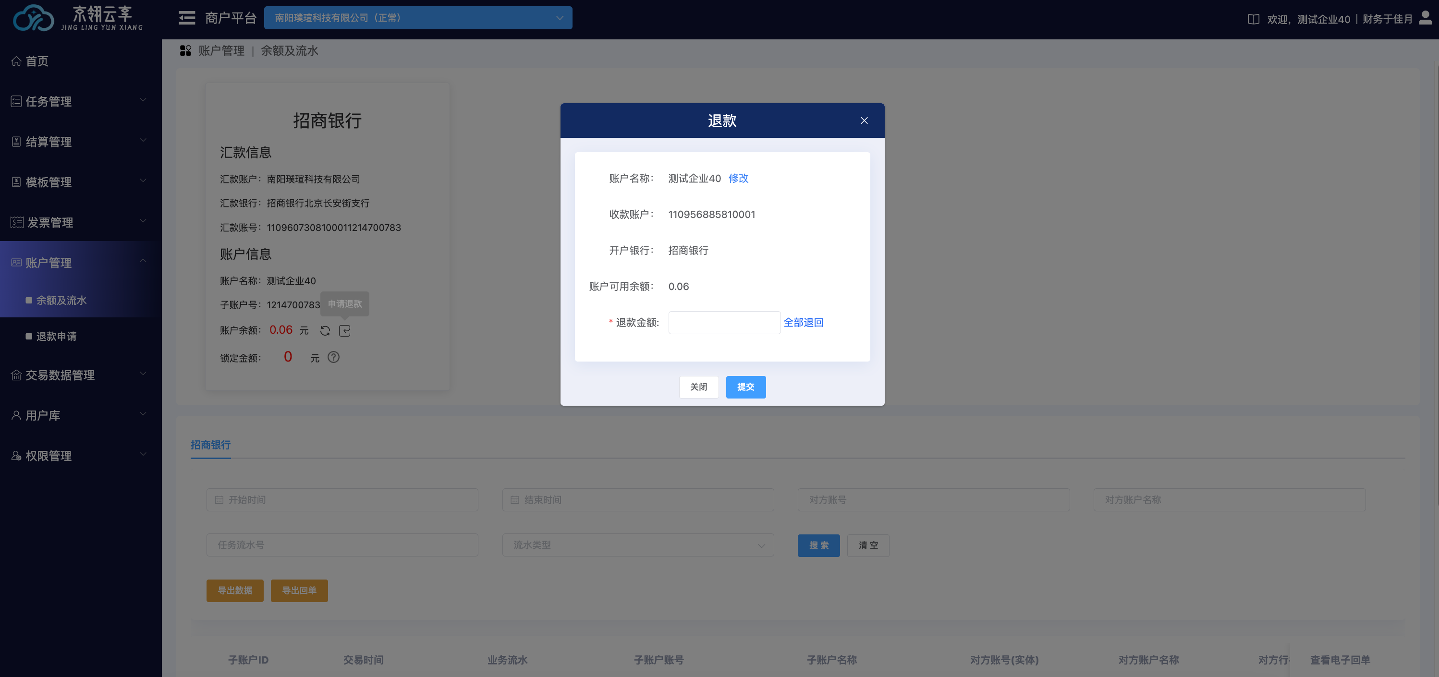Image resolution: width=1439 pixels, height=677 pixels.
Task: Click the refresh balance icon
Action: [325, 331]
